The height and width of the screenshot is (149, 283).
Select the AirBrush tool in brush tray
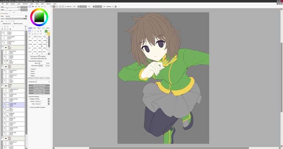pos(36,38)
